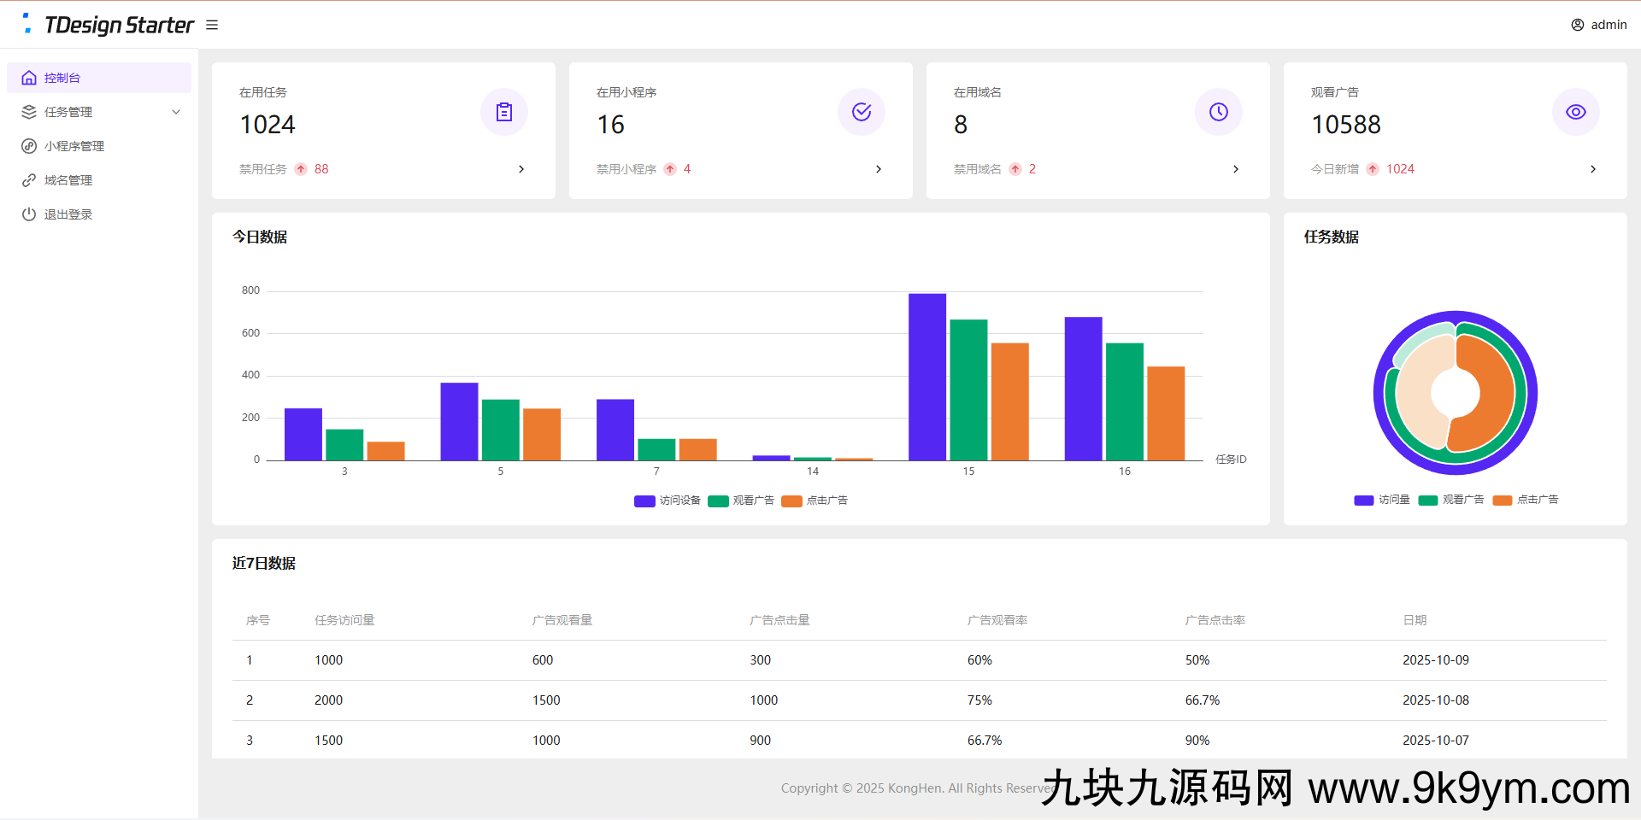The width and height of the screenshot is (1641, 820).
Task: Go to 域名管理 menu item
Action: point(68,180)
